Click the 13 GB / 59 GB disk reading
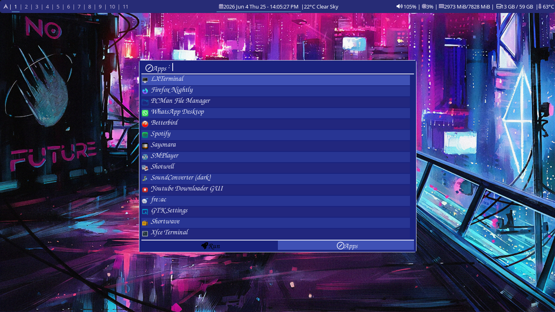555x312 pixels. coord(517,6)
